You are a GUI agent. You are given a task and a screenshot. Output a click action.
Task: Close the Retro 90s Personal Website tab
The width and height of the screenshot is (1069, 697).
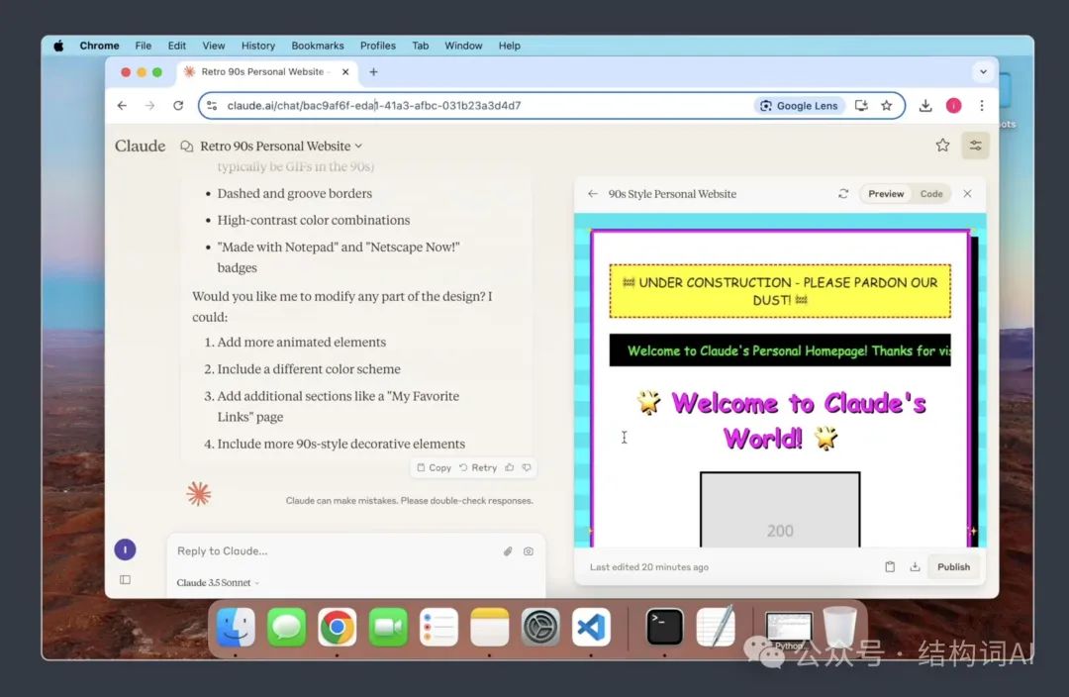pyautogui.click(x=345, y=71)
